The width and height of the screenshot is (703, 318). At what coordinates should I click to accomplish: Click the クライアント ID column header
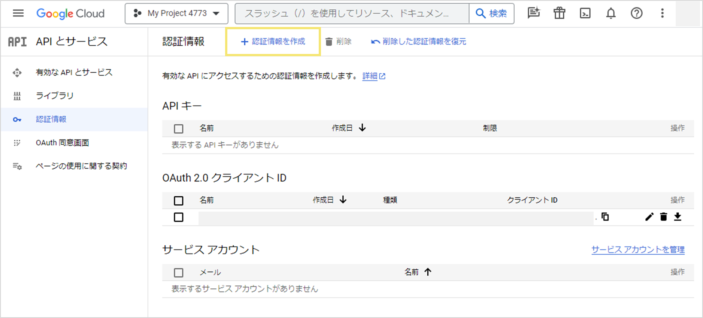click(x=532, y=200)
